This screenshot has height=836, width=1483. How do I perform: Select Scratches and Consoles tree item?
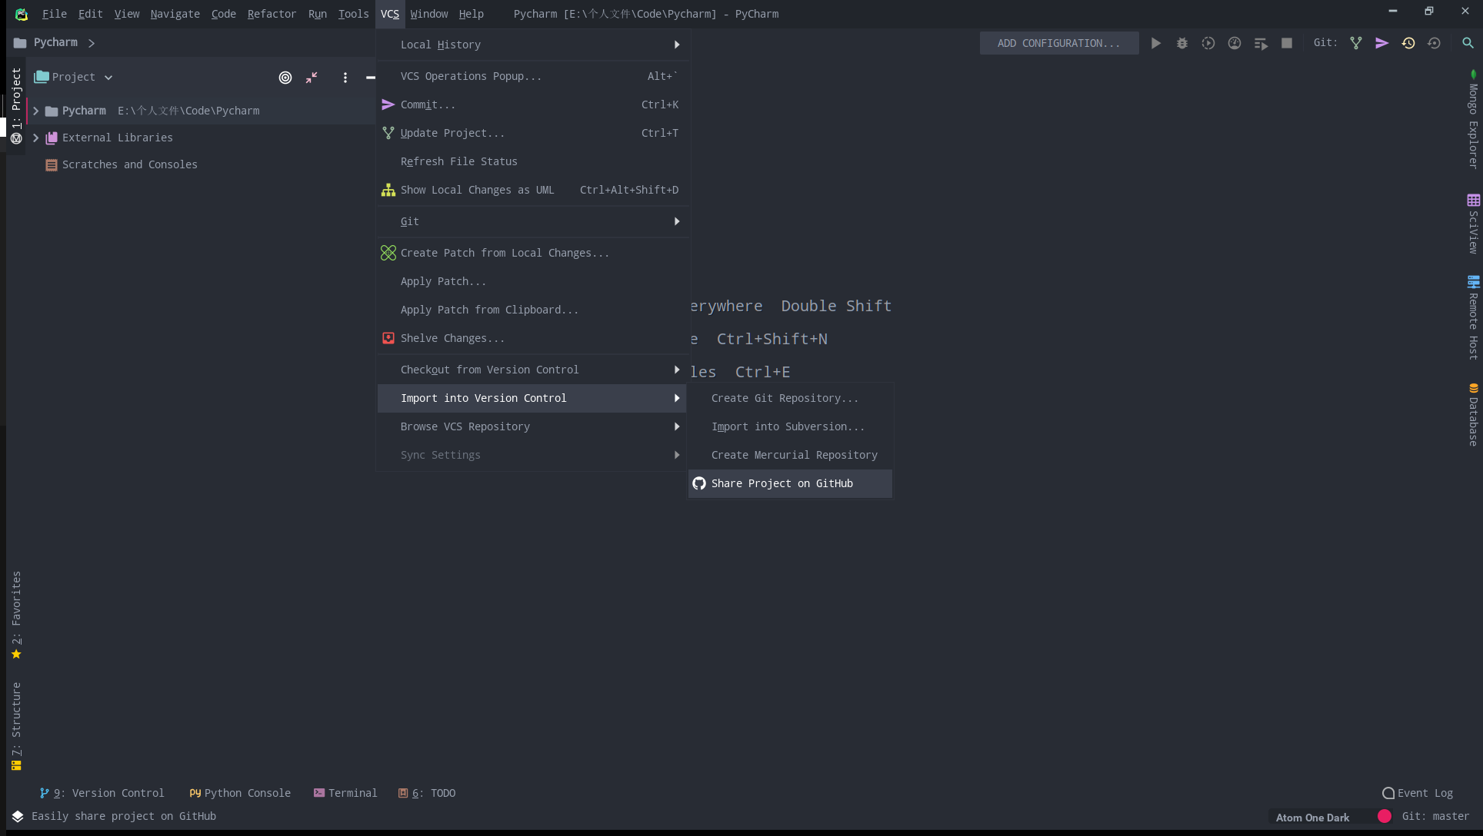click(x=129, y=164)
